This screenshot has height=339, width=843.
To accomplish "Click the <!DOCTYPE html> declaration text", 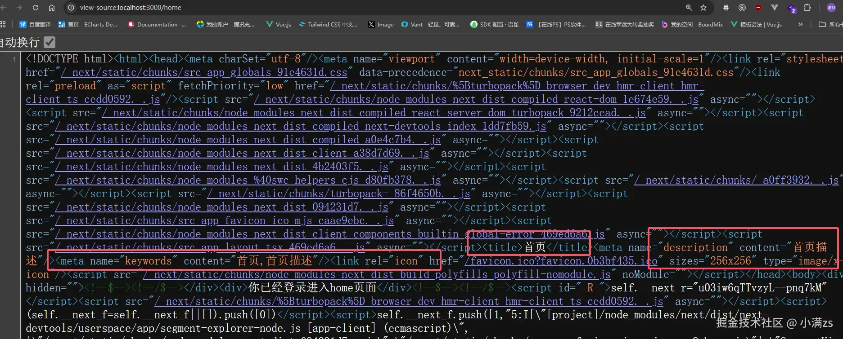I will 70,59.
